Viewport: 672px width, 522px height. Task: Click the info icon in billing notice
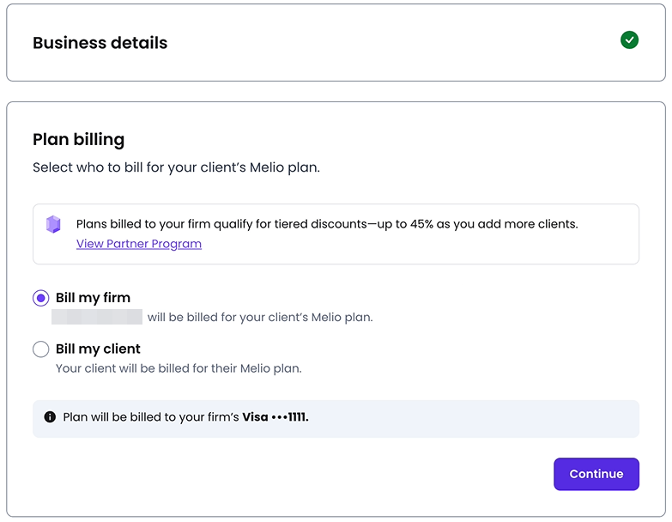click(x=50, y=417)
